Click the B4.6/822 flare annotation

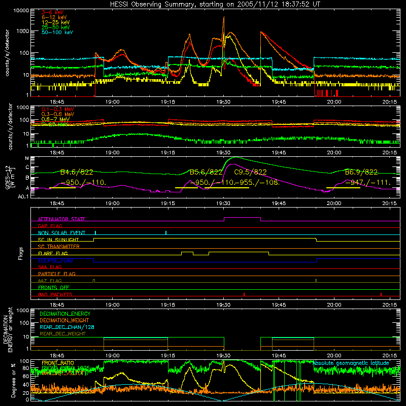click(x=77, y=172)
